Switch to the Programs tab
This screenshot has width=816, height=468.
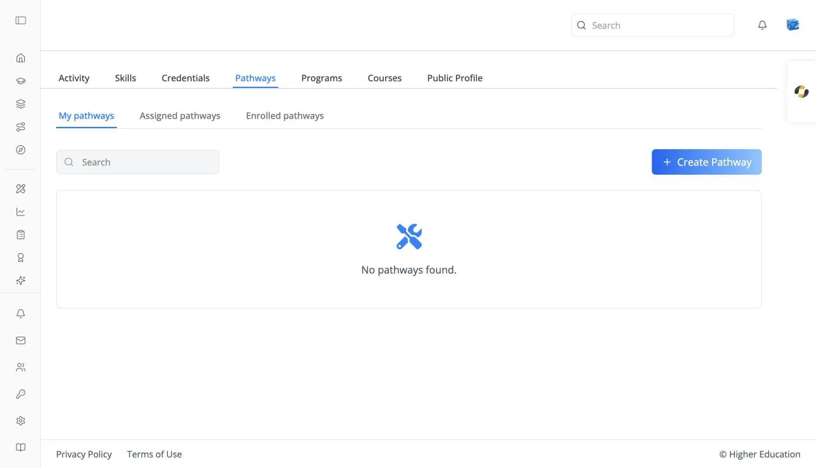click(x=322, y=78)
